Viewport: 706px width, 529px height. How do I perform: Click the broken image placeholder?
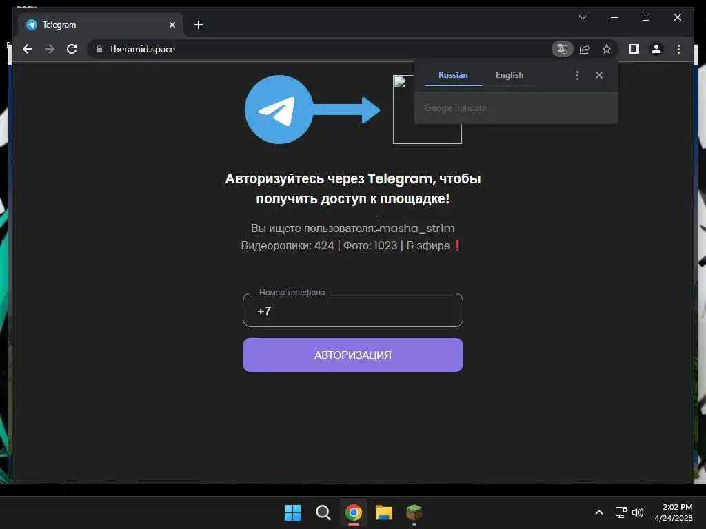[427, 110]
